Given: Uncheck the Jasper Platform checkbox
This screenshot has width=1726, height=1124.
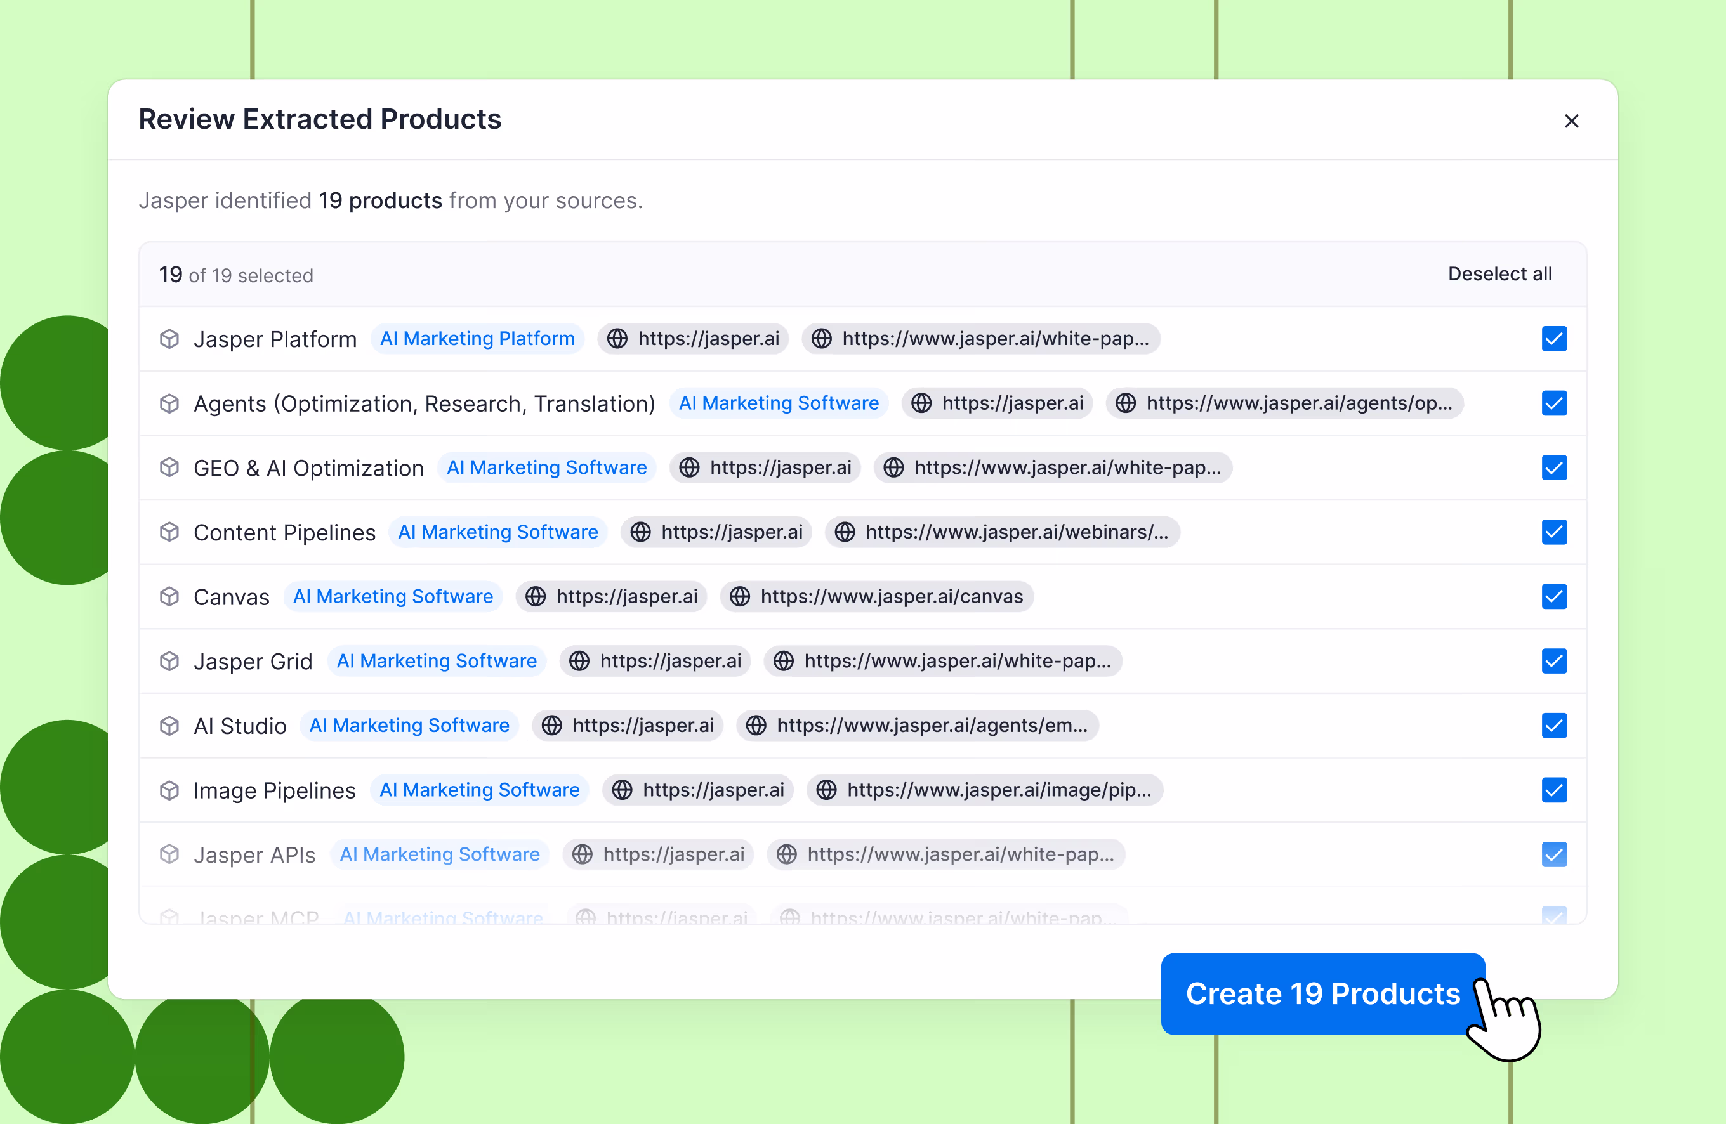Looking at the screenshot, I should tap(1554, 339).
